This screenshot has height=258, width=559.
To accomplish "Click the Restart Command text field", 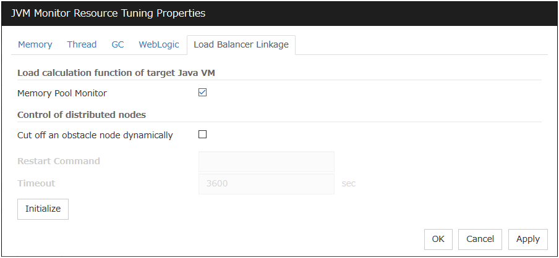I will pos(266,162).
